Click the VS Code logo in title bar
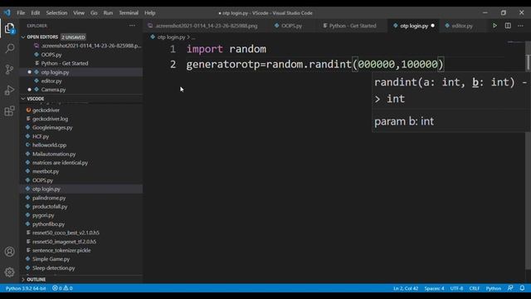531x299 pixels. [x=7, y=13]
